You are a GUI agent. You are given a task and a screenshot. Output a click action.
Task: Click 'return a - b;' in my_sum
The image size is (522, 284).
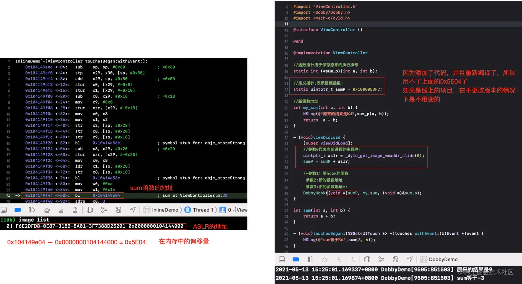(320, 120)
